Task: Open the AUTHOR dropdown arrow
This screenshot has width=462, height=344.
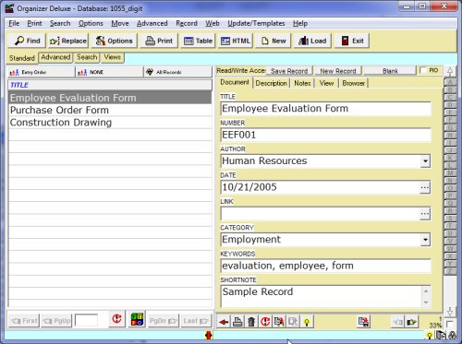Action: pos(425,160)
